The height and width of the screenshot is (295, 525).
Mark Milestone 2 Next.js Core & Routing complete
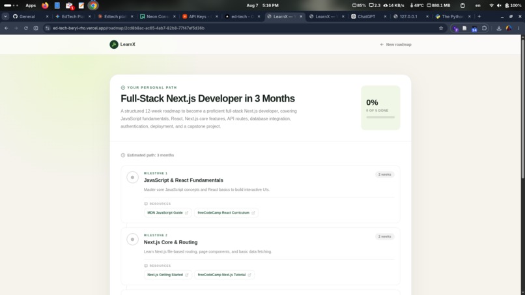(x=132, y=240)
